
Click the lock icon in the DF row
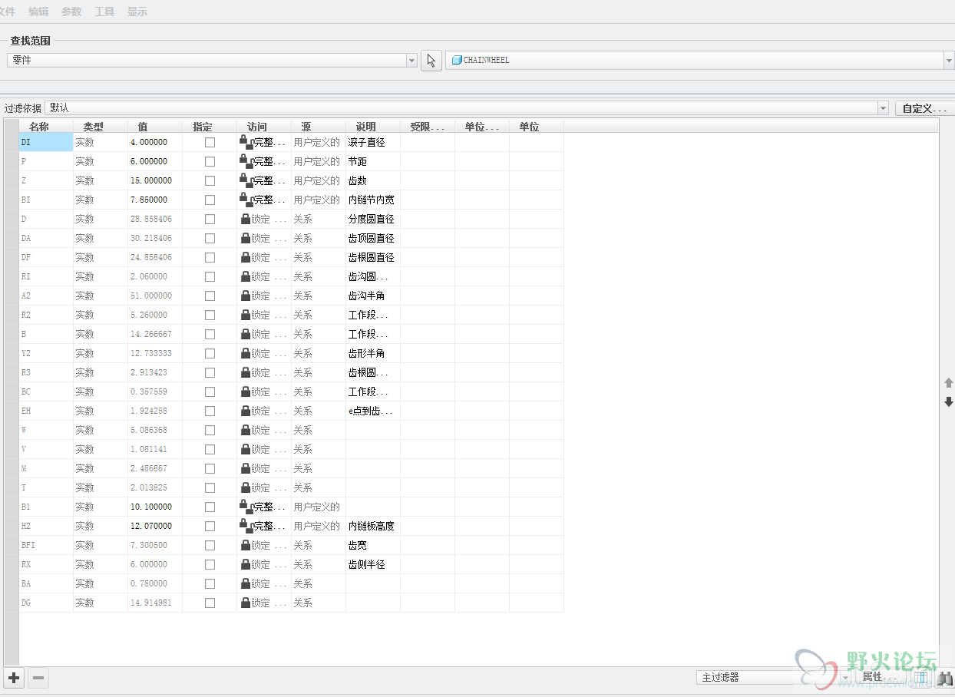click(246, 257)
